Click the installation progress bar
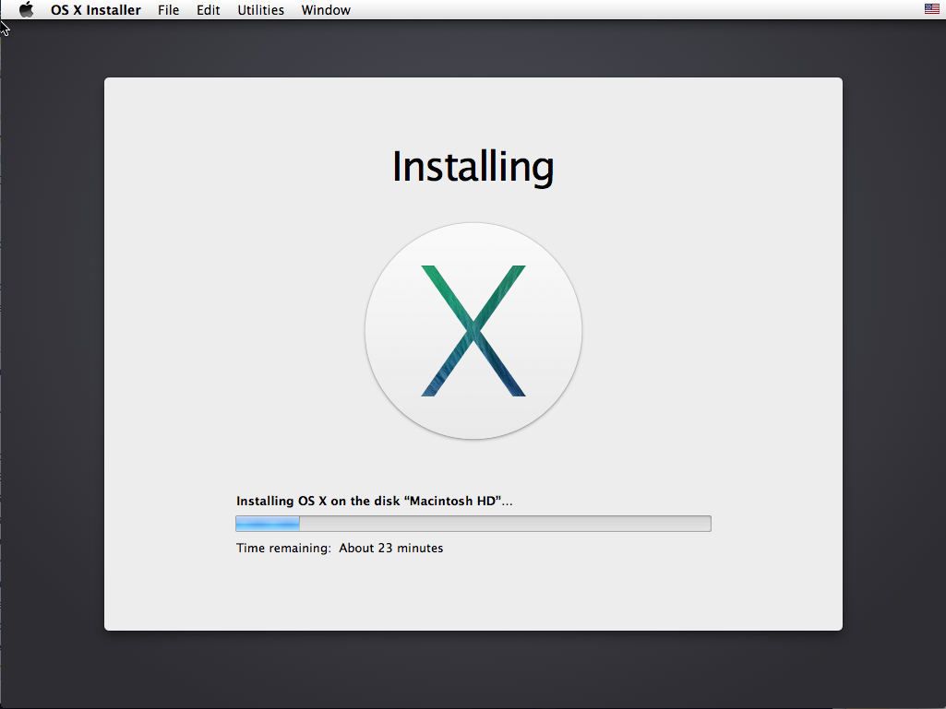Viewport: 946px width, 709px height. pyautogui.click(x=473, y=523)
